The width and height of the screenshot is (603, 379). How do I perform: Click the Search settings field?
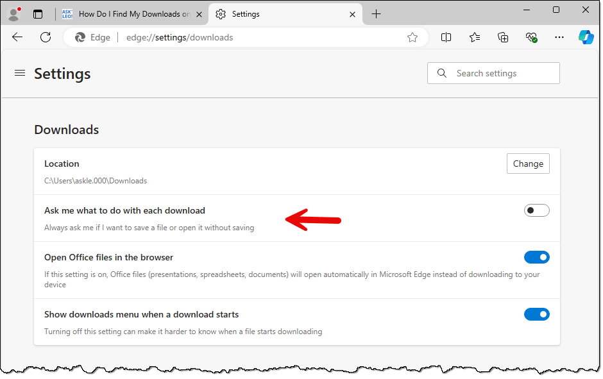click(x=494, y=73)
